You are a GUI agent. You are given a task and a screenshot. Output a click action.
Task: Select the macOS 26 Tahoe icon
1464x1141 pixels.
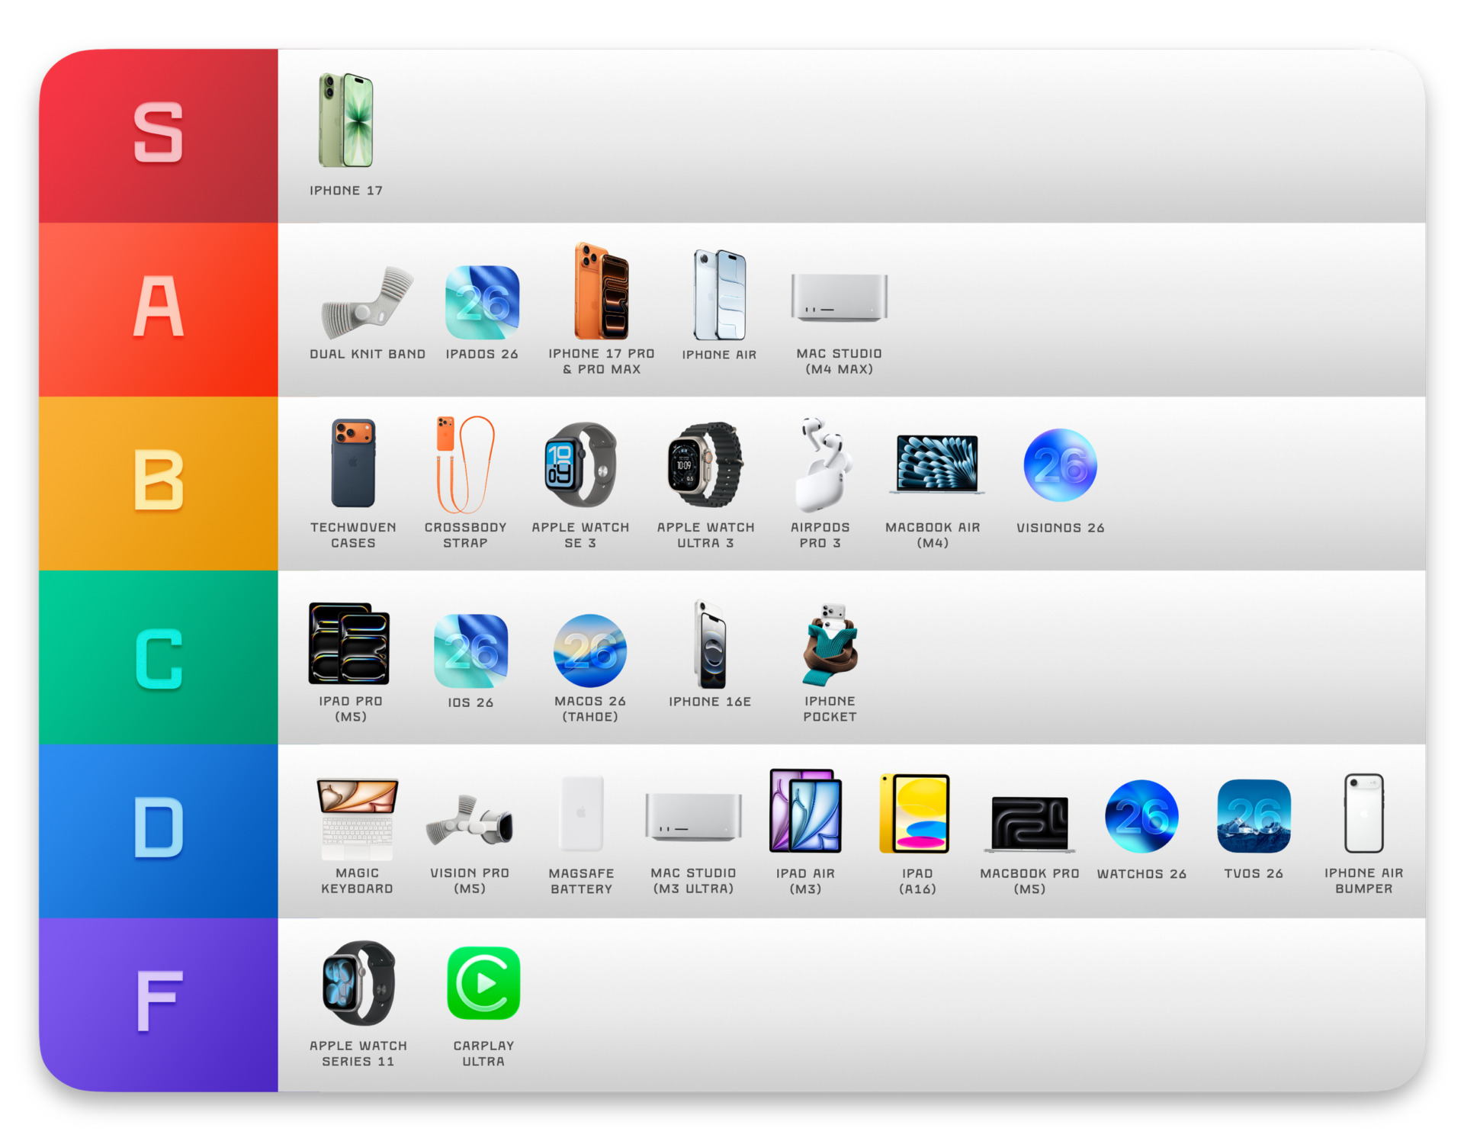click(x=590, y=651)
